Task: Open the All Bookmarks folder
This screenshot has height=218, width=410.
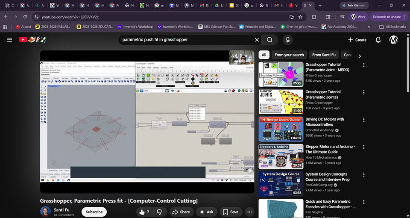Action: pos(392,27)
